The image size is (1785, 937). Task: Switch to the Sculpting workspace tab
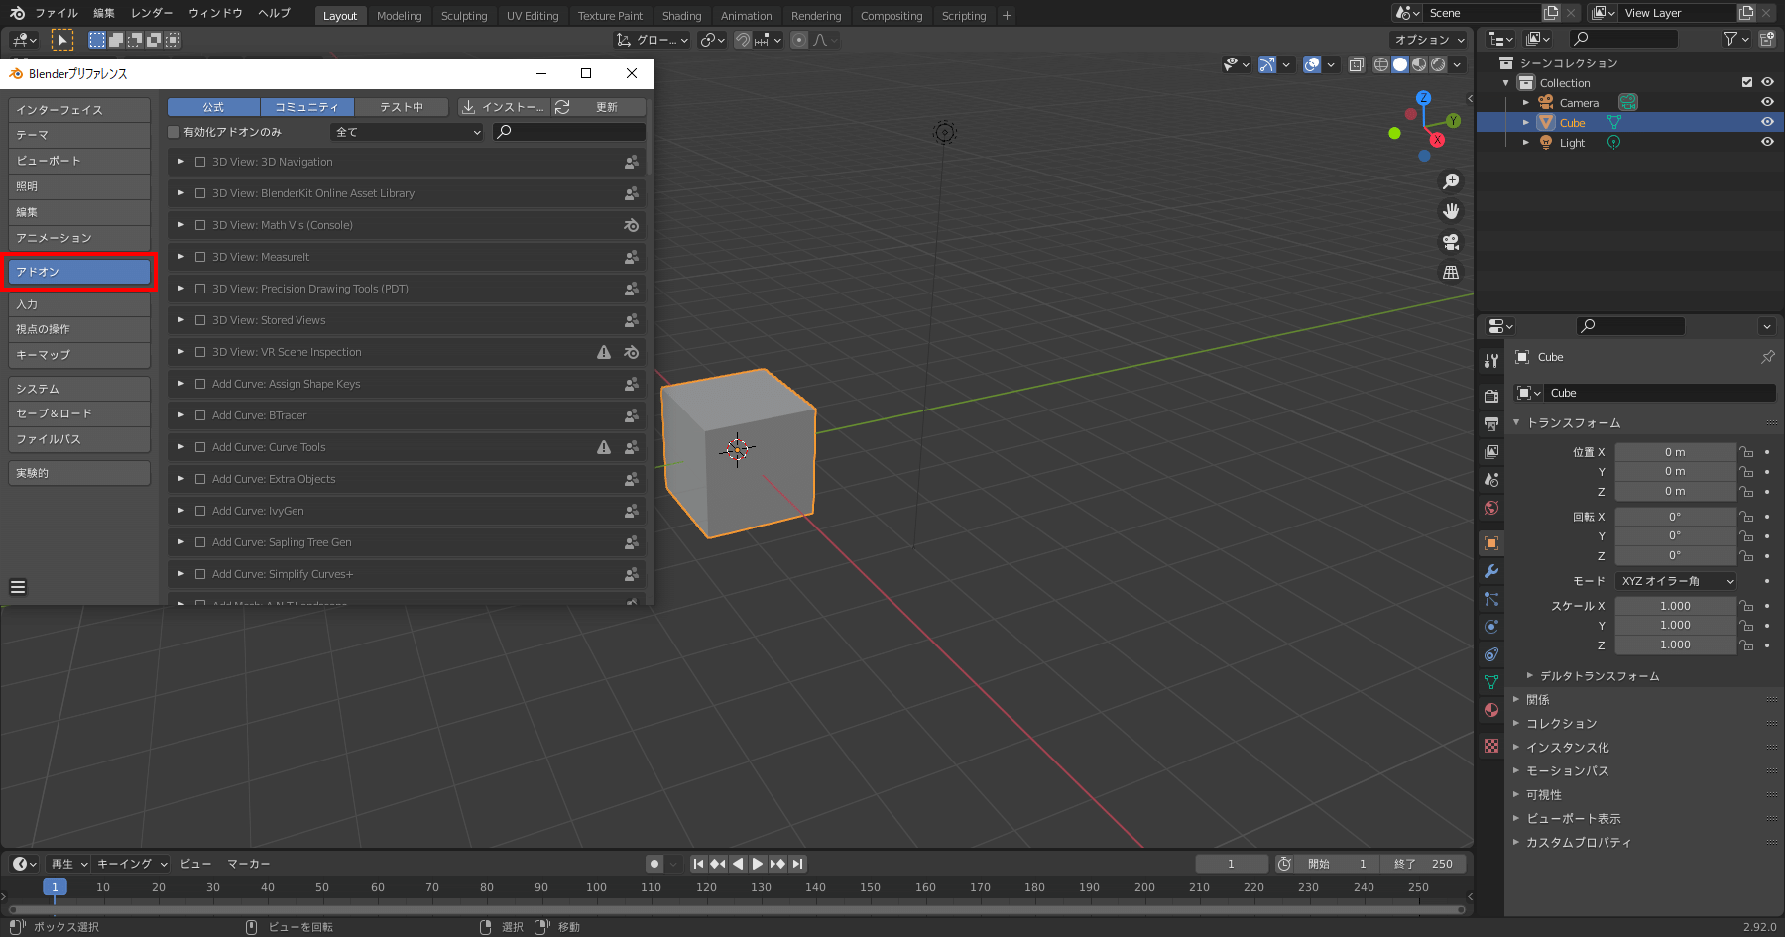464,16
